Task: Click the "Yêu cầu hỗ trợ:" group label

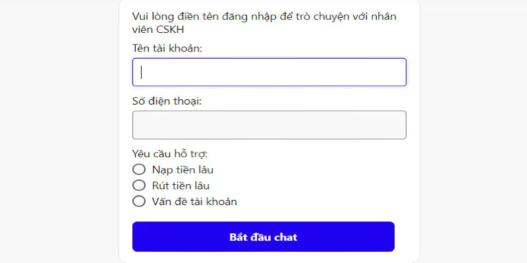Action: [x=170, y=155]
